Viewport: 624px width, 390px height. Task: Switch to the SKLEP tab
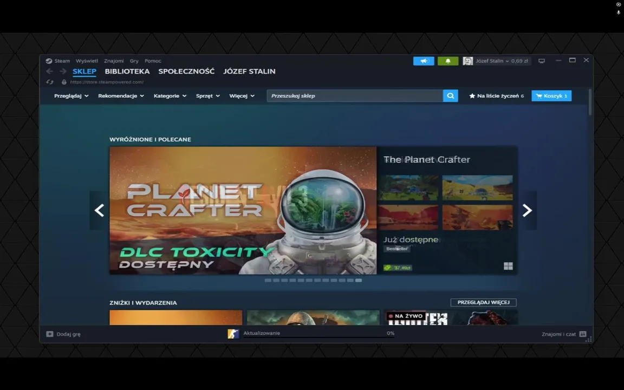pyautogui.click(x=84, y=71)
